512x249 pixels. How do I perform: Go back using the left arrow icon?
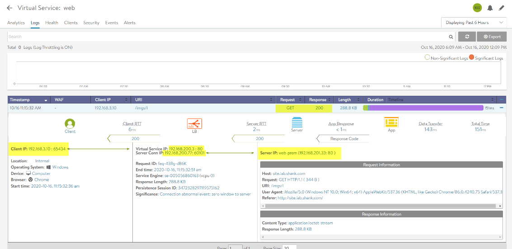[x=10, y=8]
